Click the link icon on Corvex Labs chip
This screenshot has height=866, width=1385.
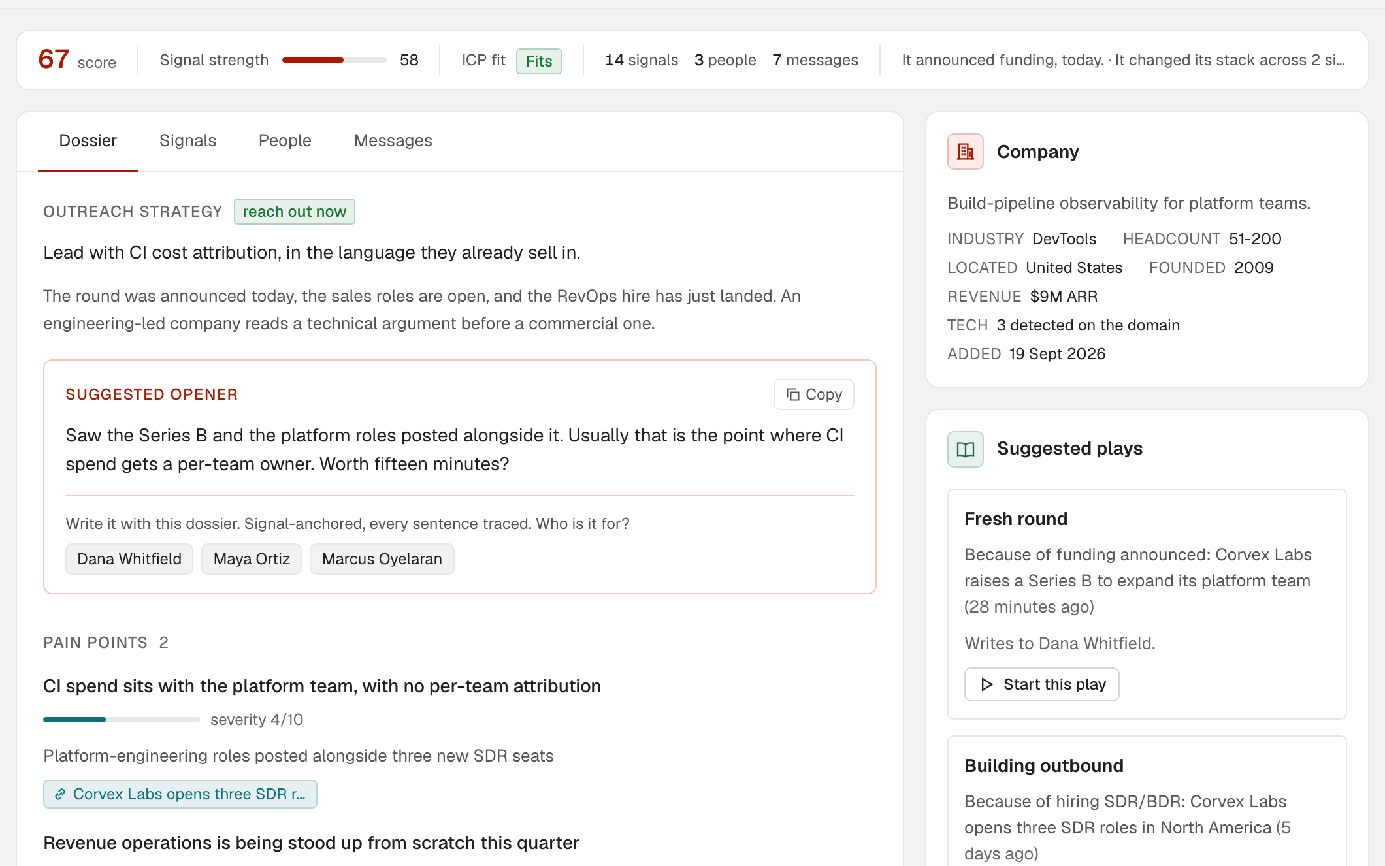point(60,794)
